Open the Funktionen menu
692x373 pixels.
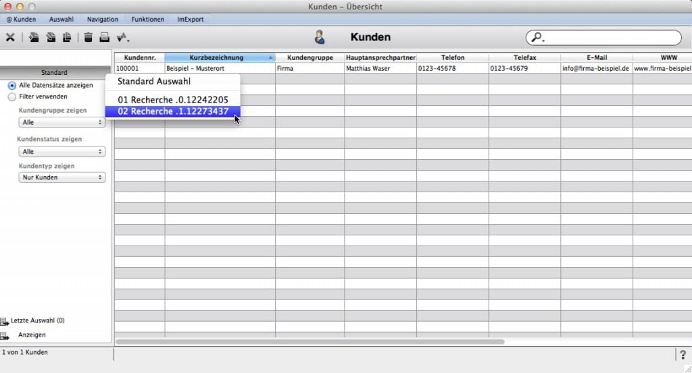pos(147,20)
